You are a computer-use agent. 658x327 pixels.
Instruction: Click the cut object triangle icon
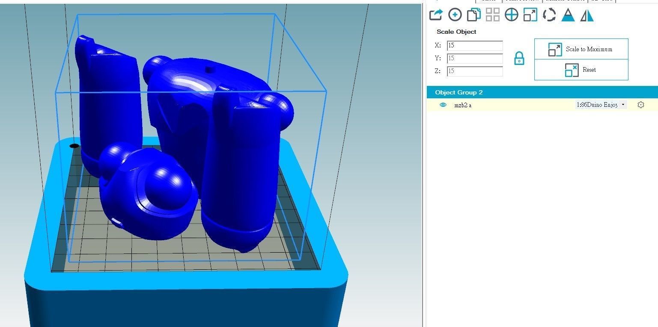click(568, 15)
